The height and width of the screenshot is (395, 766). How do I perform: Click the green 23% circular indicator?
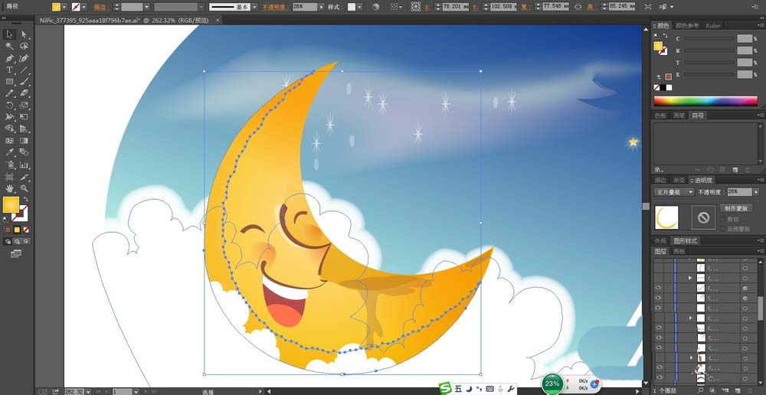(x=552, y=384)
